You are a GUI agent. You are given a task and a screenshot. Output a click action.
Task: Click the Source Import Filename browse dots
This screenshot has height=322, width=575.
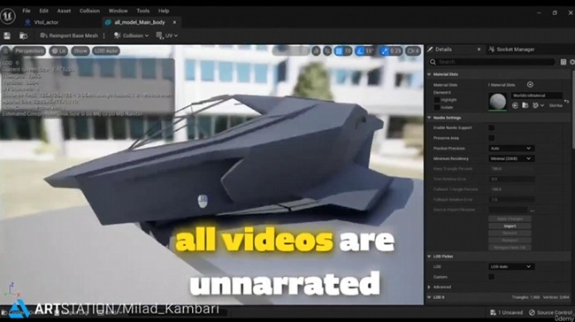[x=532, y=211]
